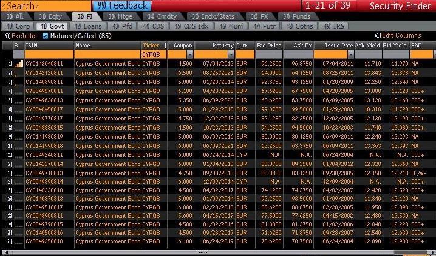Click the Ticker sort arrow icon
The width and height of the screenshot is (436, 256).
click(165, 46)
